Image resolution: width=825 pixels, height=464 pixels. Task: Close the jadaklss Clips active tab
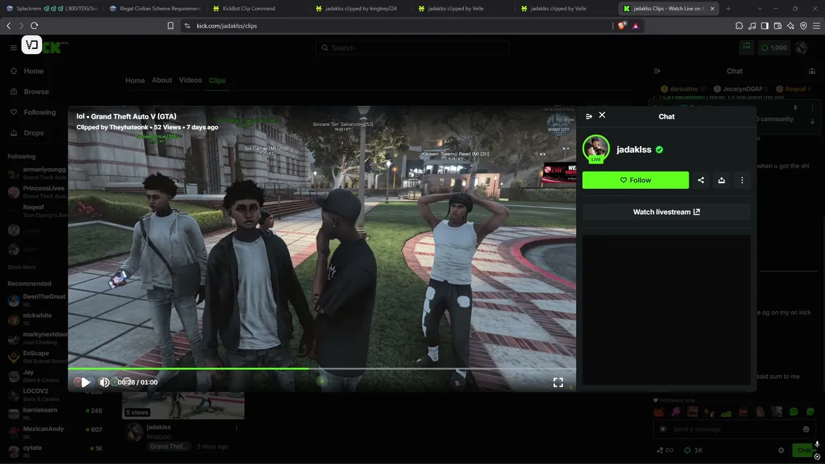pyautogui.click(x=712, y=8)
